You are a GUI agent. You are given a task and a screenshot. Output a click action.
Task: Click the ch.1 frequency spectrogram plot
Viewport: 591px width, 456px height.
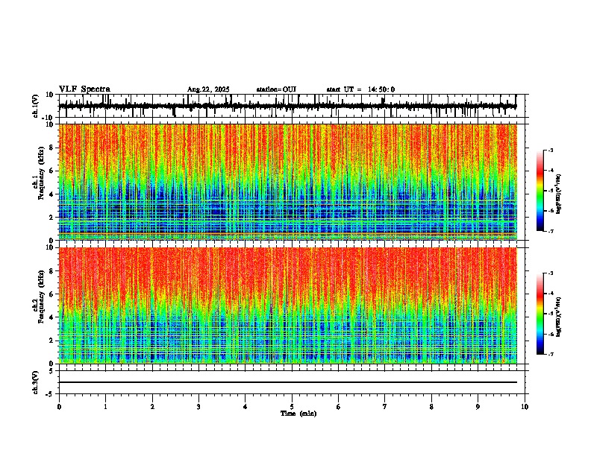pos(288,182)
